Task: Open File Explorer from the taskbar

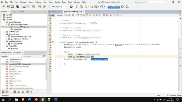Action: [16, 99]
